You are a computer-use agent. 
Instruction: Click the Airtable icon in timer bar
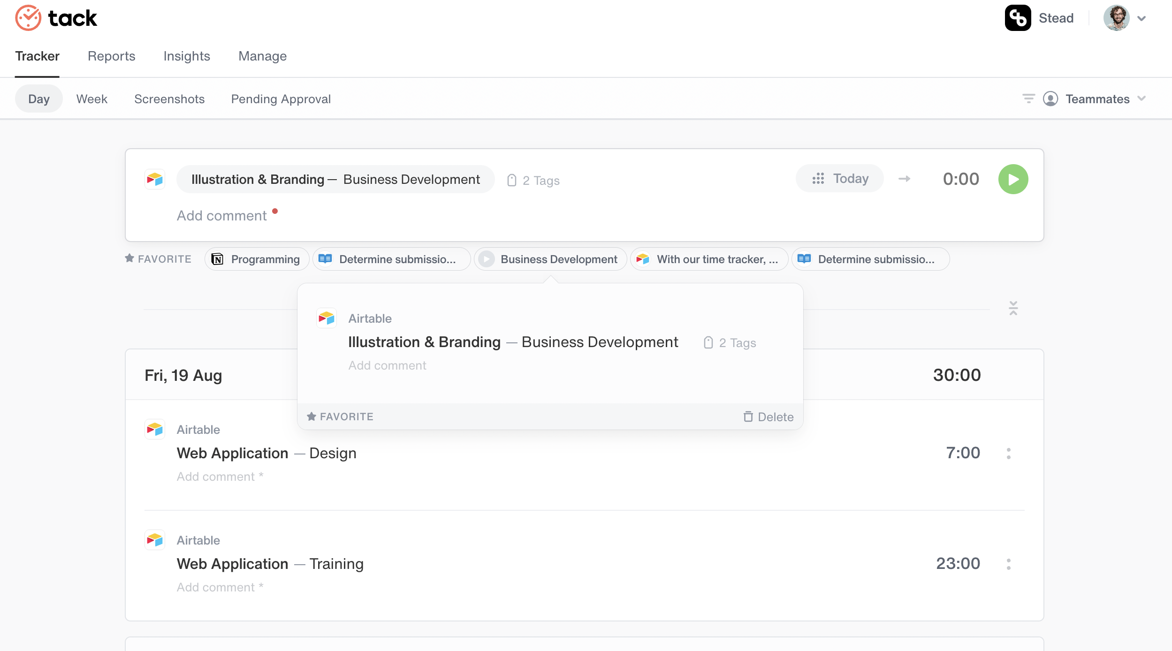tap(154, 179)
